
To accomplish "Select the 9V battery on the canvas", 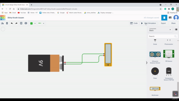I will [x=46, y=63].
